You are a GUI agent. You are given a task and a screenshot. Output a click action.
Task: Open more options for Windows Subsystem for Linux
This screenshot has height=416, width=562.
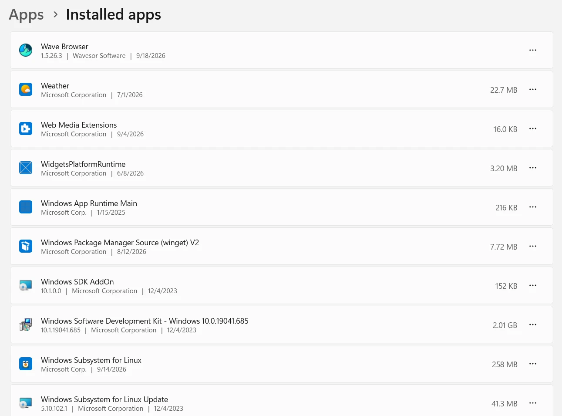pyautogui.click(x=533, y=364)
